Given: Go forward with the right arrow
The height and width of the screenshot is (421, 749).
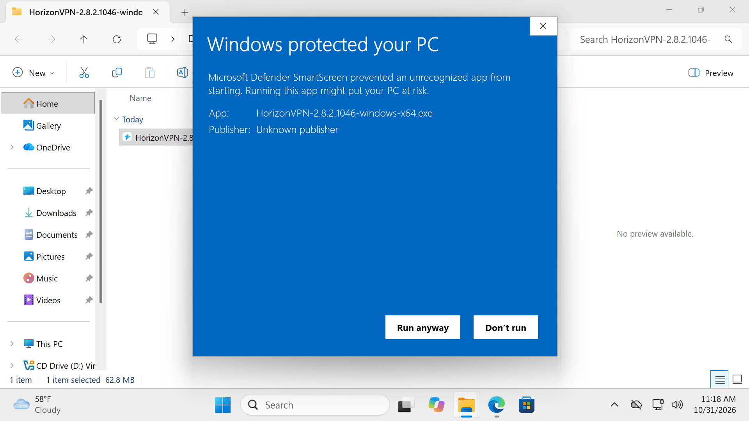Looking at the screenshot, I should (51, 39).
